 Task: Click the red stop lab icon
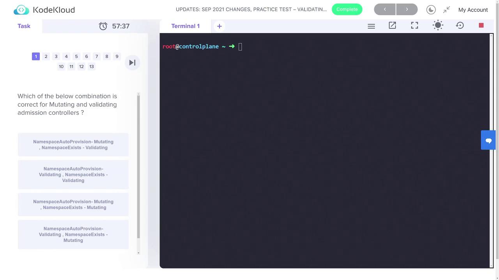click(481, 25)
